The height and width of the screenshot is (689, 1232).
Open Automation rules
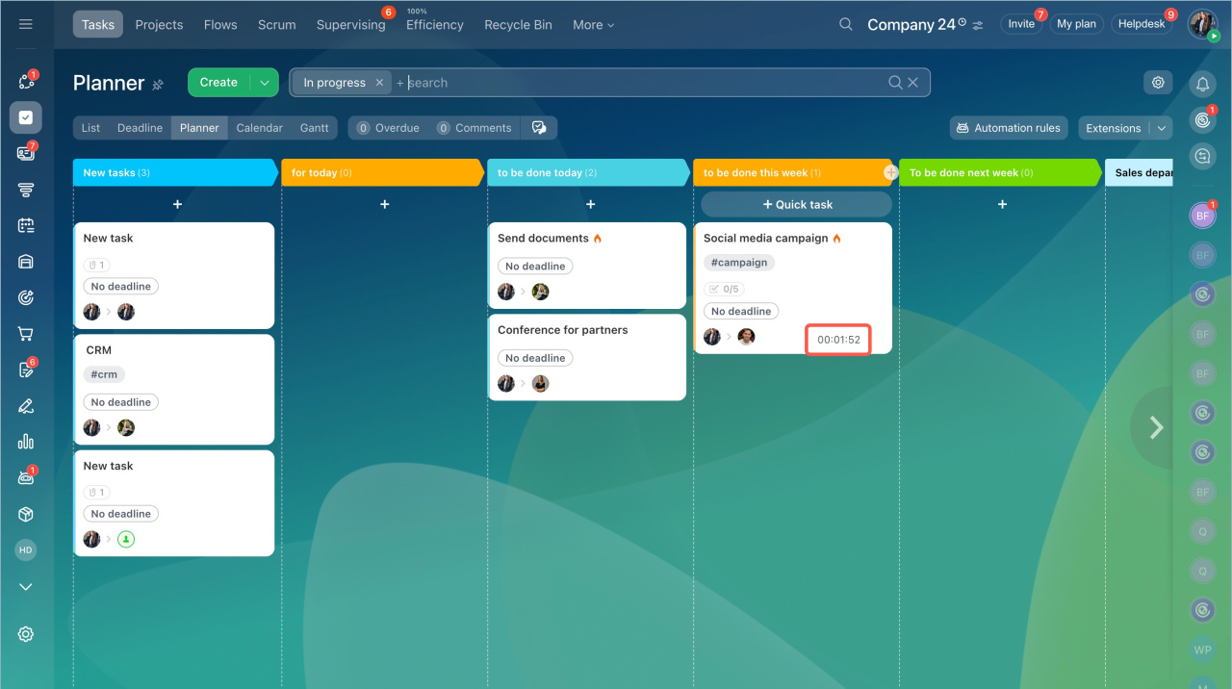point(1009,128)
